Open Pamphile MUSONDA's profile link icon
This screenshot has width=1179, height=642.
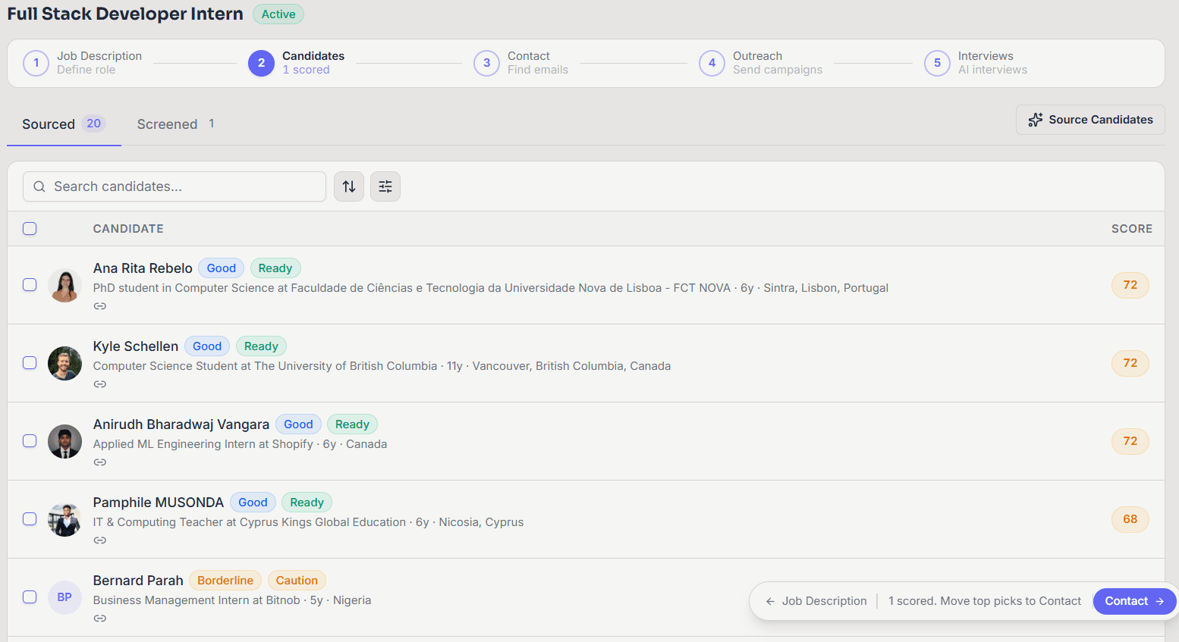pos(100,540)
